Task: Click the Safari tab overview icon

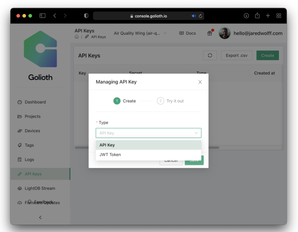Action: coord(279,16)
